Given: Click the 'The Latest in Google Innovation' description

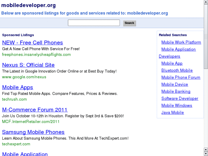Looking at the screenshot, I should tap(59, 71).
